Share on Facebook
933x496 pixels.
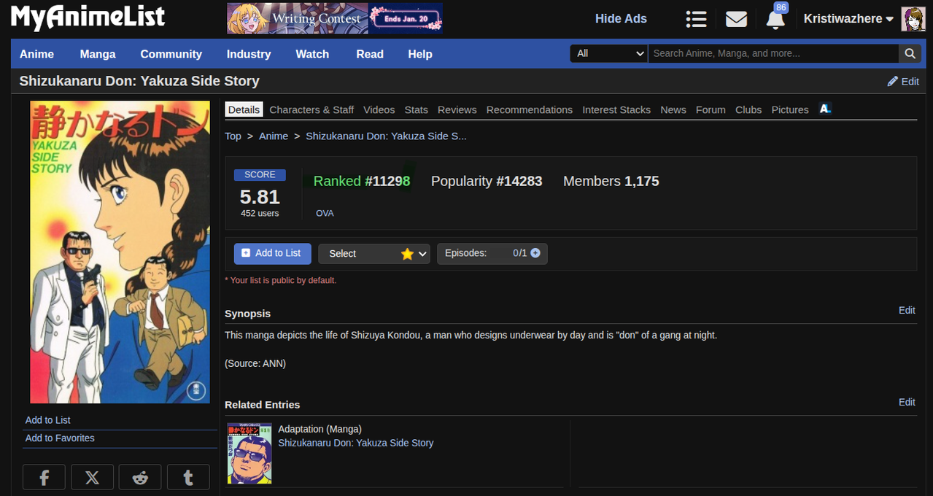44,477
